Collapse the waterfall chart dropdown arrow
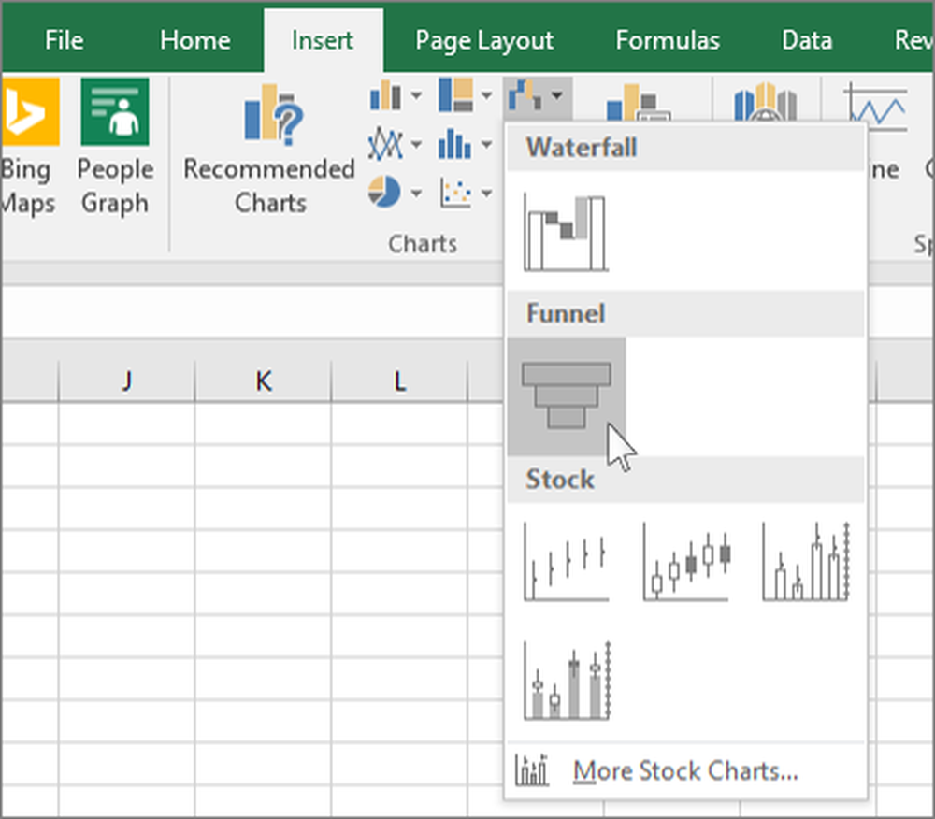The width and height of the screenshot is (935, 819). coord(557,95)
